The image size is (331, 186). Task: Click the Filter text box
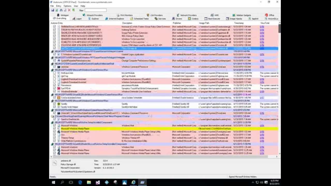click(x=95, y=10)
